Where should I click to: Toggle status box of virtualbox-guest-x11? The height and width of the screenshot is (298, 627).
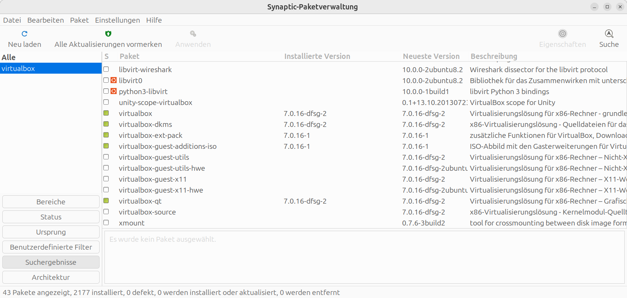click(106, 179)
